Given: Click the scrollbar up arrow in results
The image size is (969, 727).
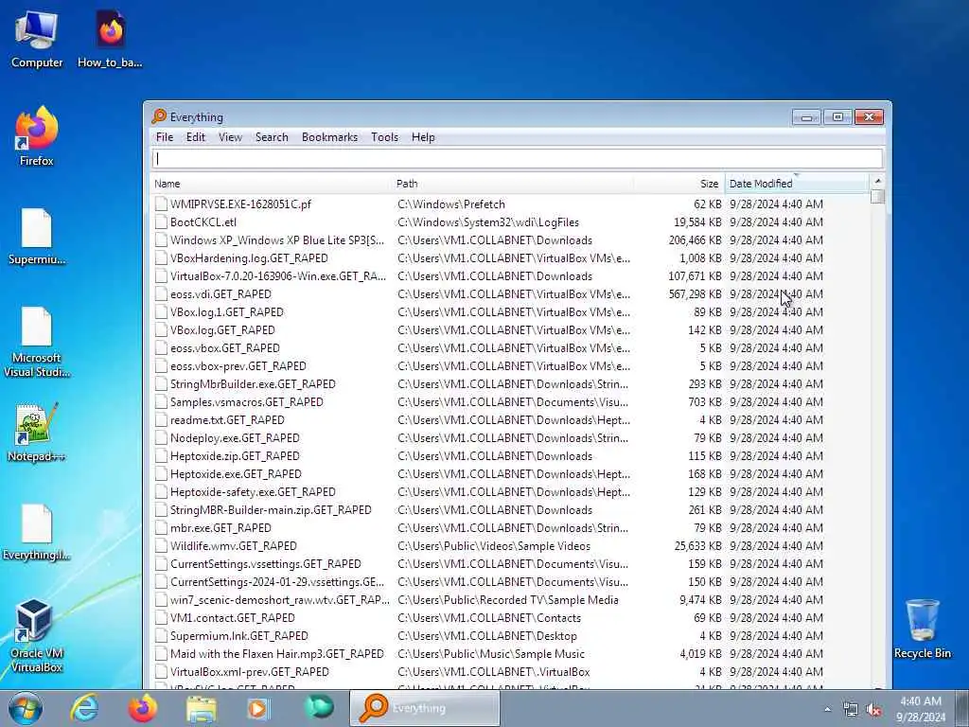Looking at the screenshot, I should click(877, 181).
